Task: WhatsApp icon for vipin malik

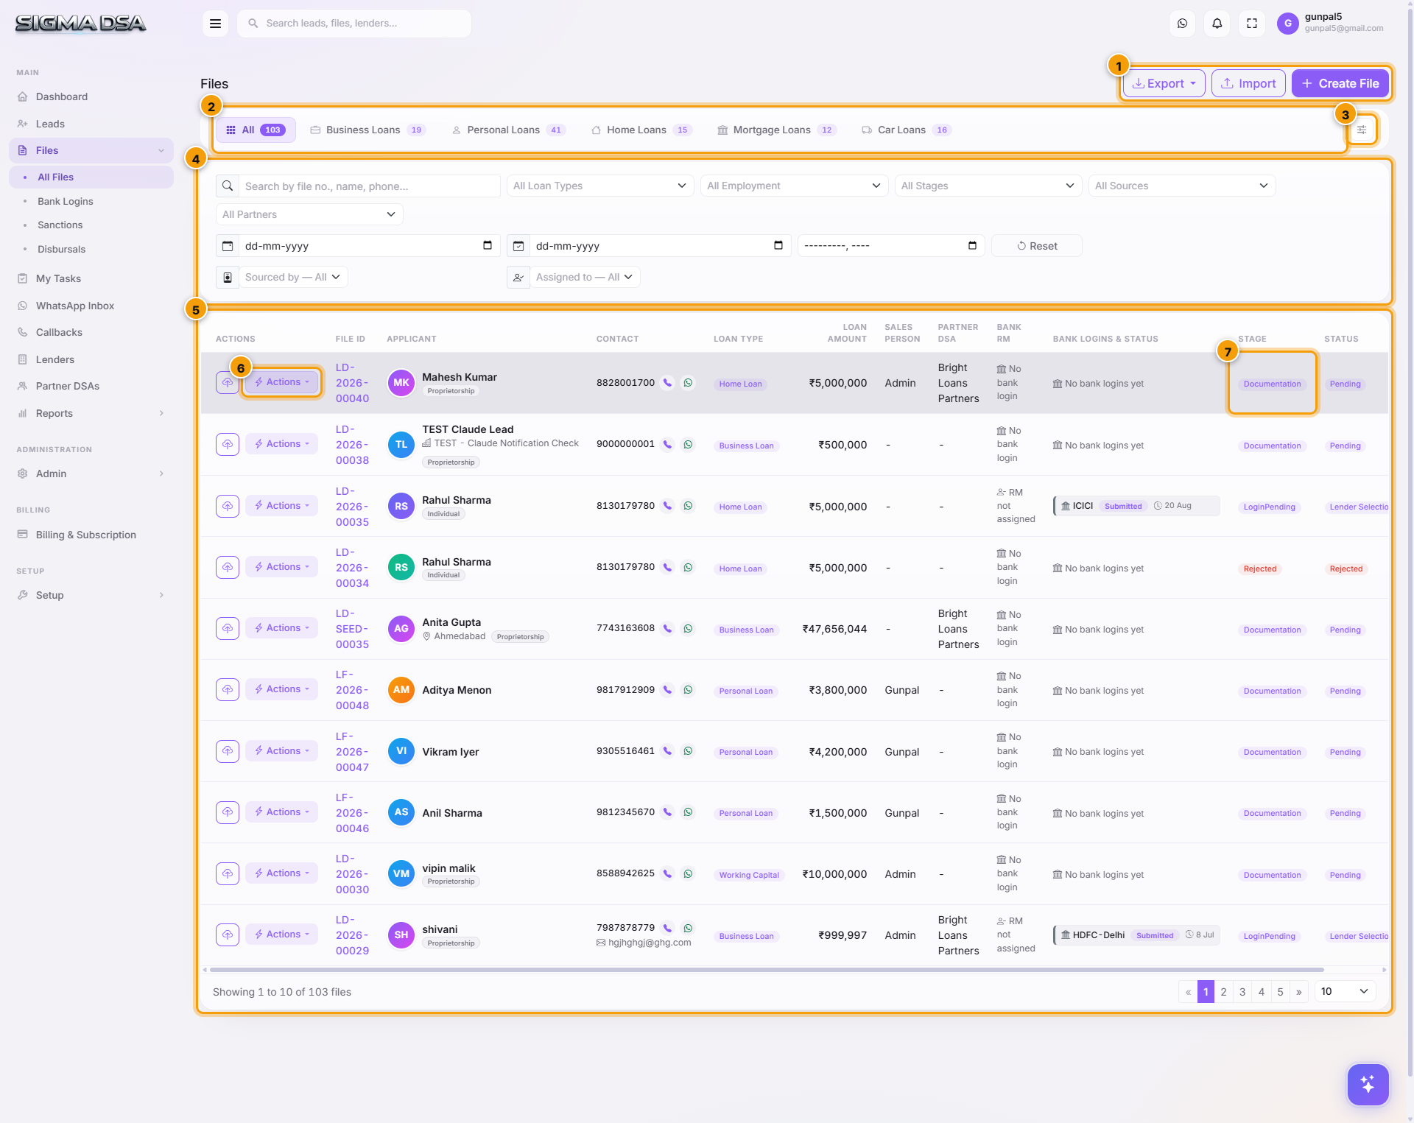Action: (688, 873)
